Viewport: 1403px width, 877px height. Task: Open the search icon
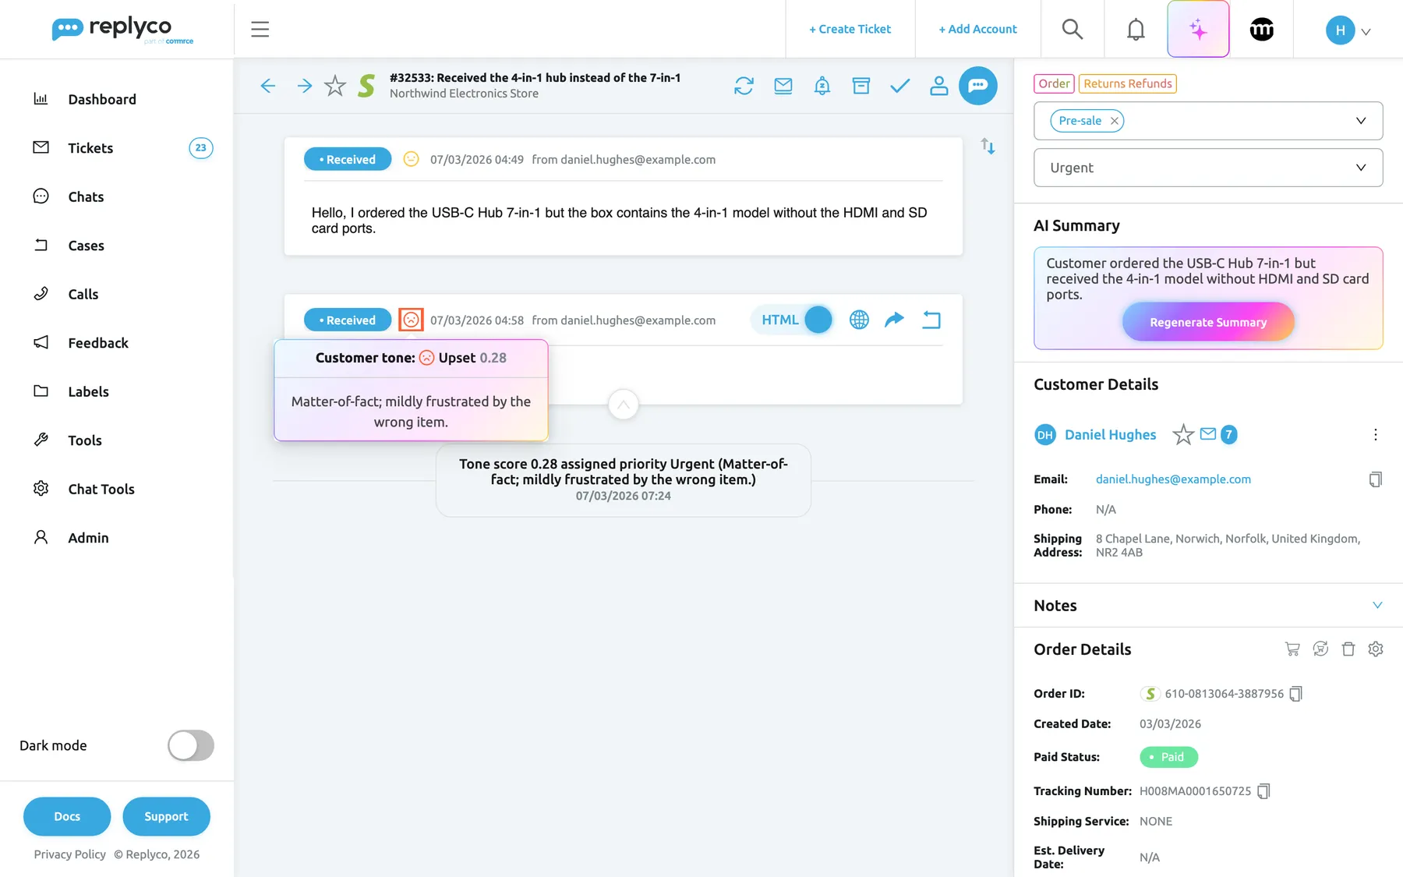(x=1073, y=30)
